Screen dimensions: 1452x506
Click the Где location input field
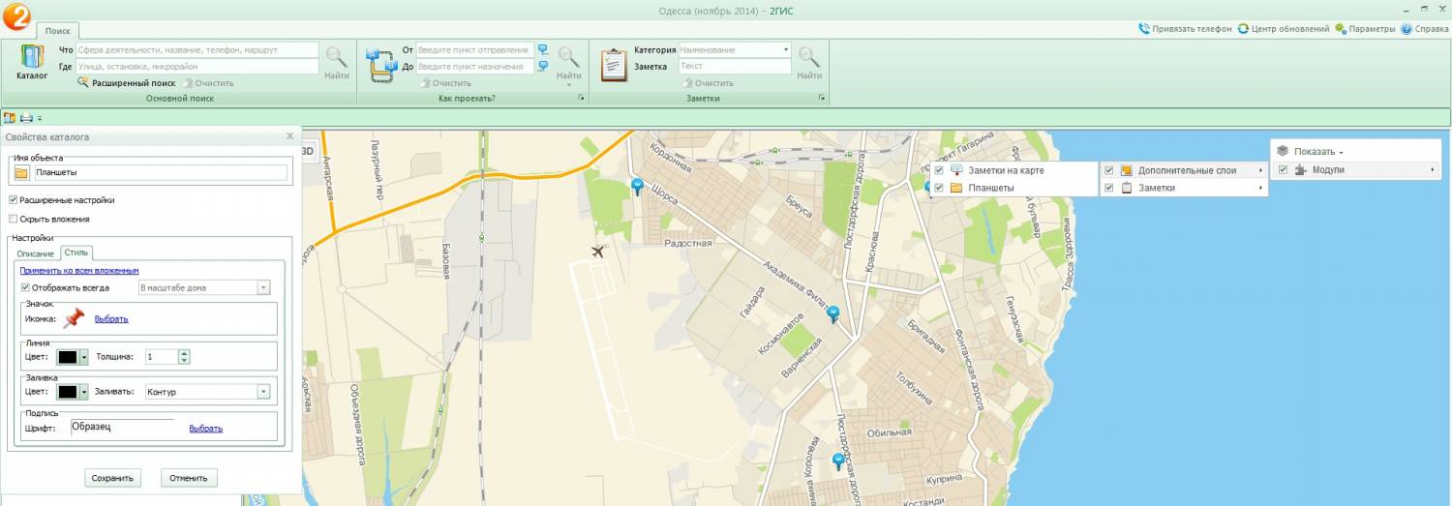click(197, 66)
